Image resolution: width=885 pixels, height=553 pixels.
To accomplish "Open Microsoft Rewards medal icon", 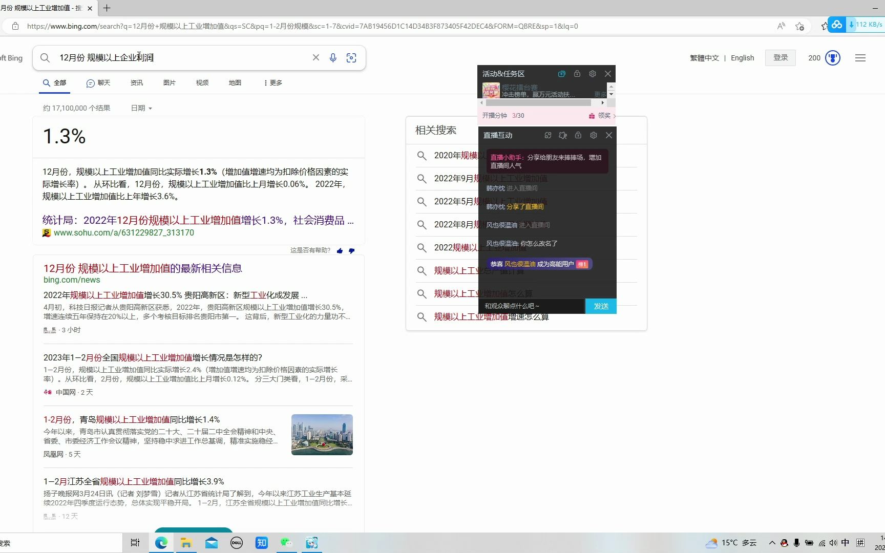I will pos(833,58).
